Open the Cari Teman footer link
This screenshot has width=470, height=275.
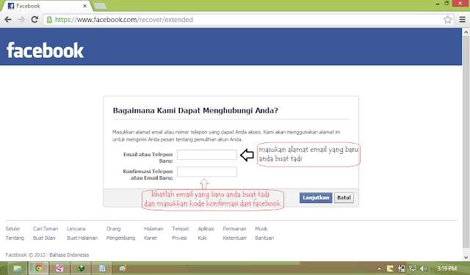pos(46,229)
